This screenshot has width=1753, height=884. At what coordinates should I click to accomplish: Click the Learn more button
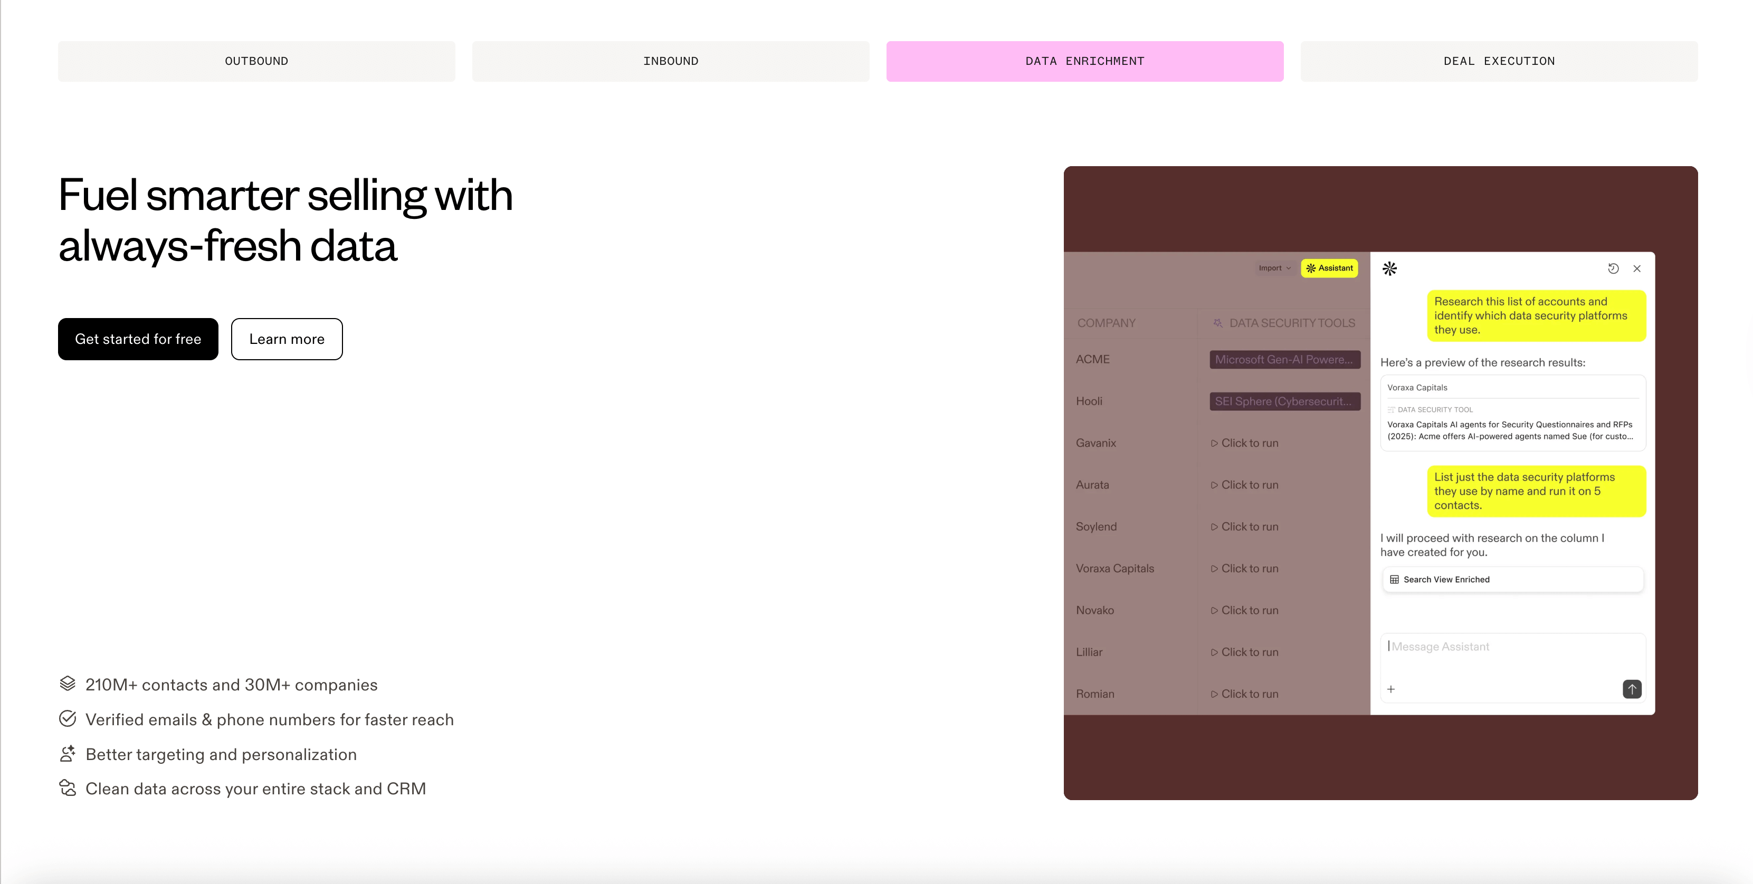pos(287,339)
